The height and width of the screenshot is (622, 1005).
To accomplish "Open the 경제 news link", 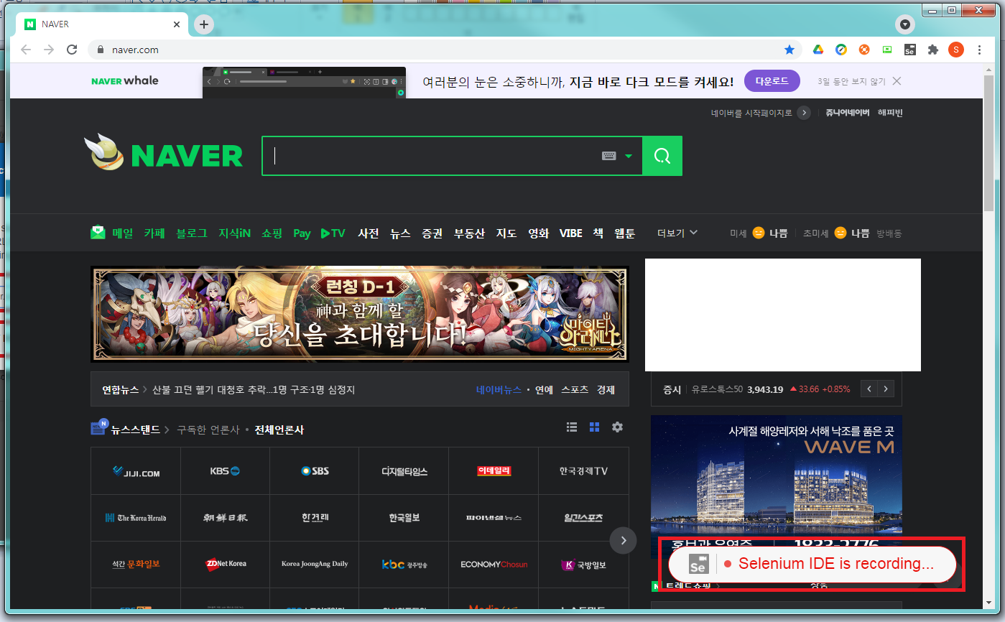I will (x=606, y=389).
